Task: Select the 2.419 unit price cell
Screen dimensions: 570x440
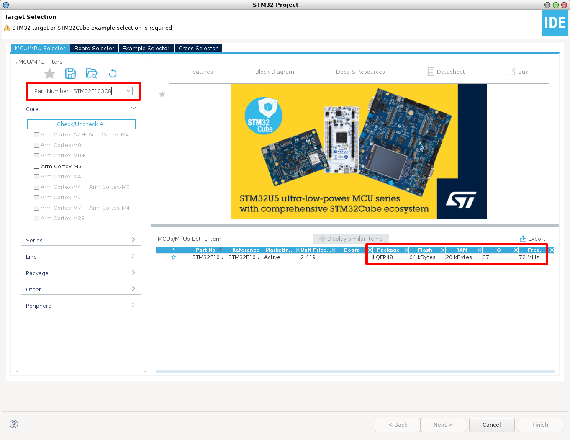Action: [318, 257]
